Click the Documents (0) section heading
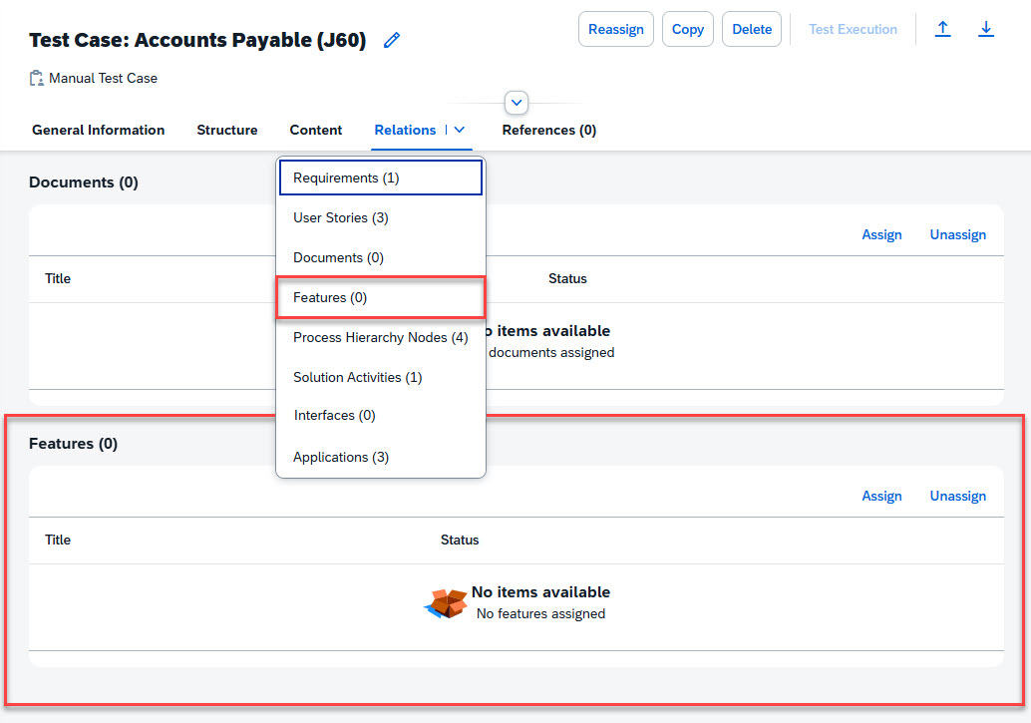 point(84,182)
